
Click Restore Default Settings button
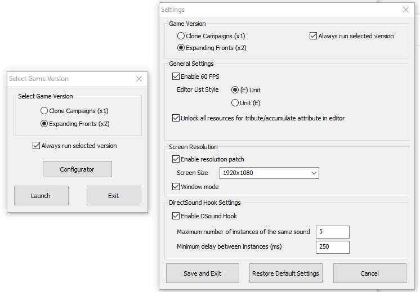pyautogui.click(x=286, y=273)
